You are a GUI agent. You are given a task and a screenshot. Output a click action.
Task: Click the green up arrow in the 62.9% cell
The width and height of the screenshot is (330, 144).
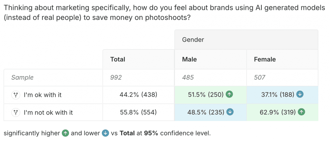click(x=301, y=112)
